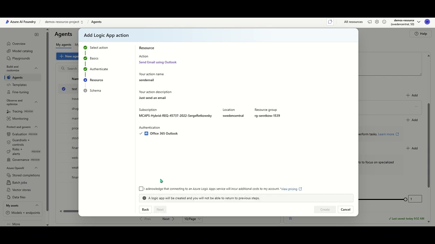Click the refresh sync icon in header
435x244 pixels.
tap(330, 22)
